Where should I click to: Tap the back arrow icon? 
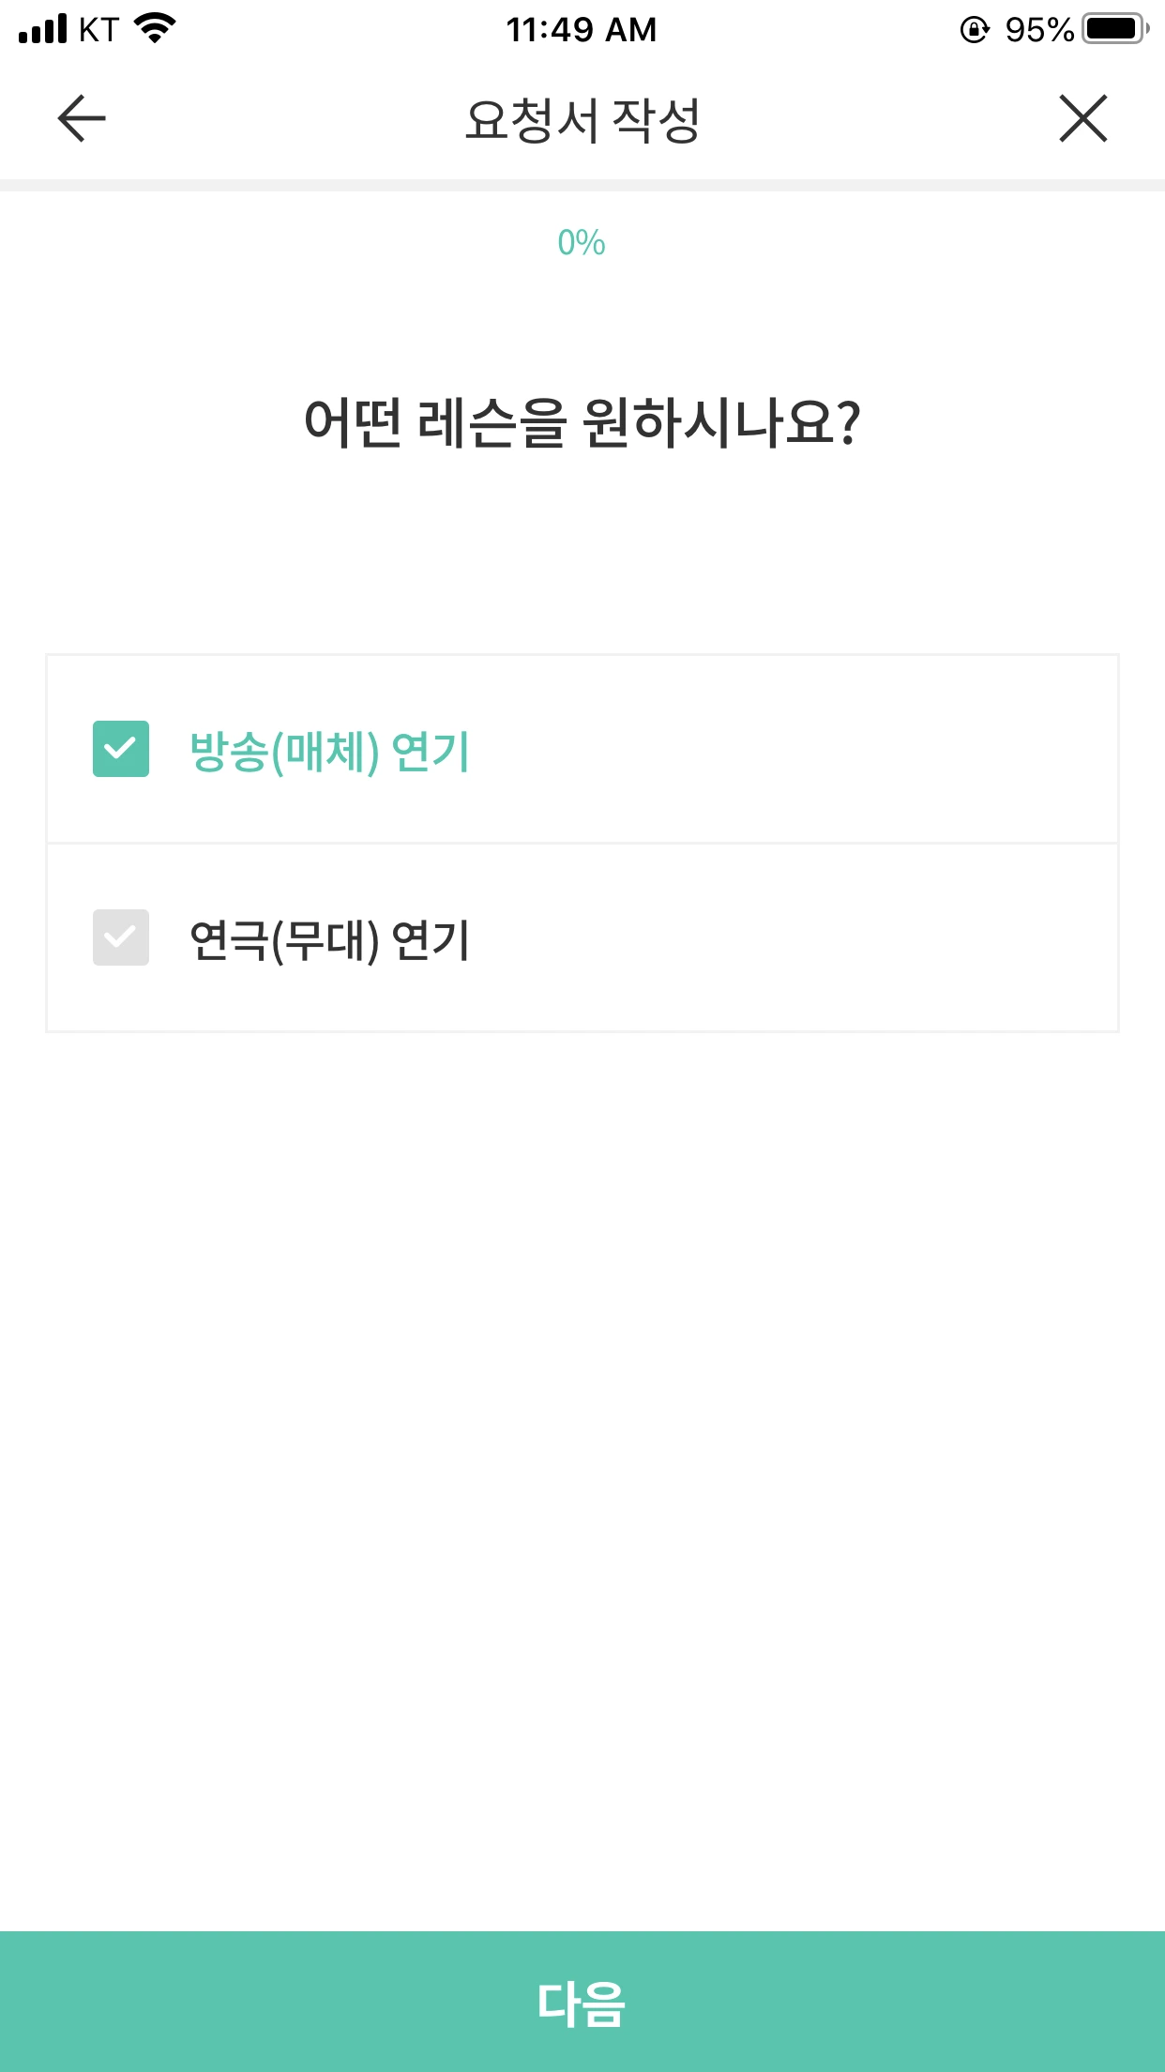(82, 118)
